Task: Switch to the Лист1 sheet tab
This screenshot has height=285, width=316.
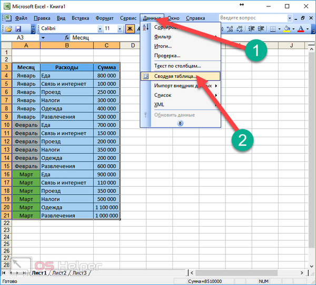Action: (39, 273)
